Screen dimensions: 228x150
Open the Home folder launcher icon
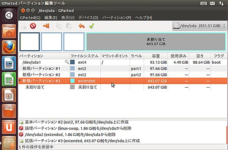pos(9,31)
